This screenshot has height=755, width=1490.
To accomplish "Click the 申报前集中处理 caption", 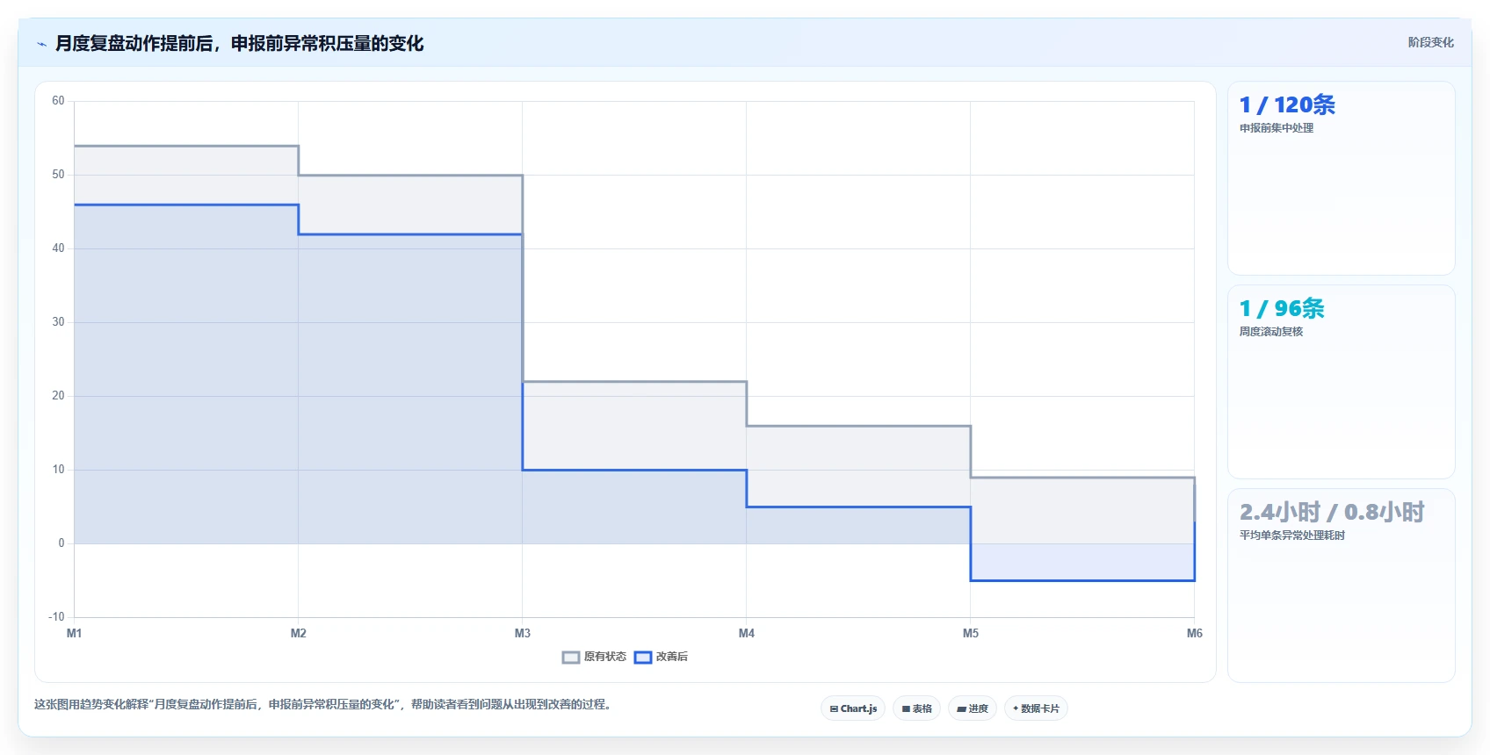I will (x=1277, y=128).
